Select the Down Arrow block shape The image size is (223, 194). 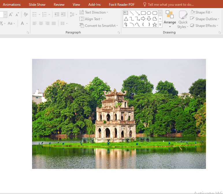pyautogui.click(x=149, y=18)
